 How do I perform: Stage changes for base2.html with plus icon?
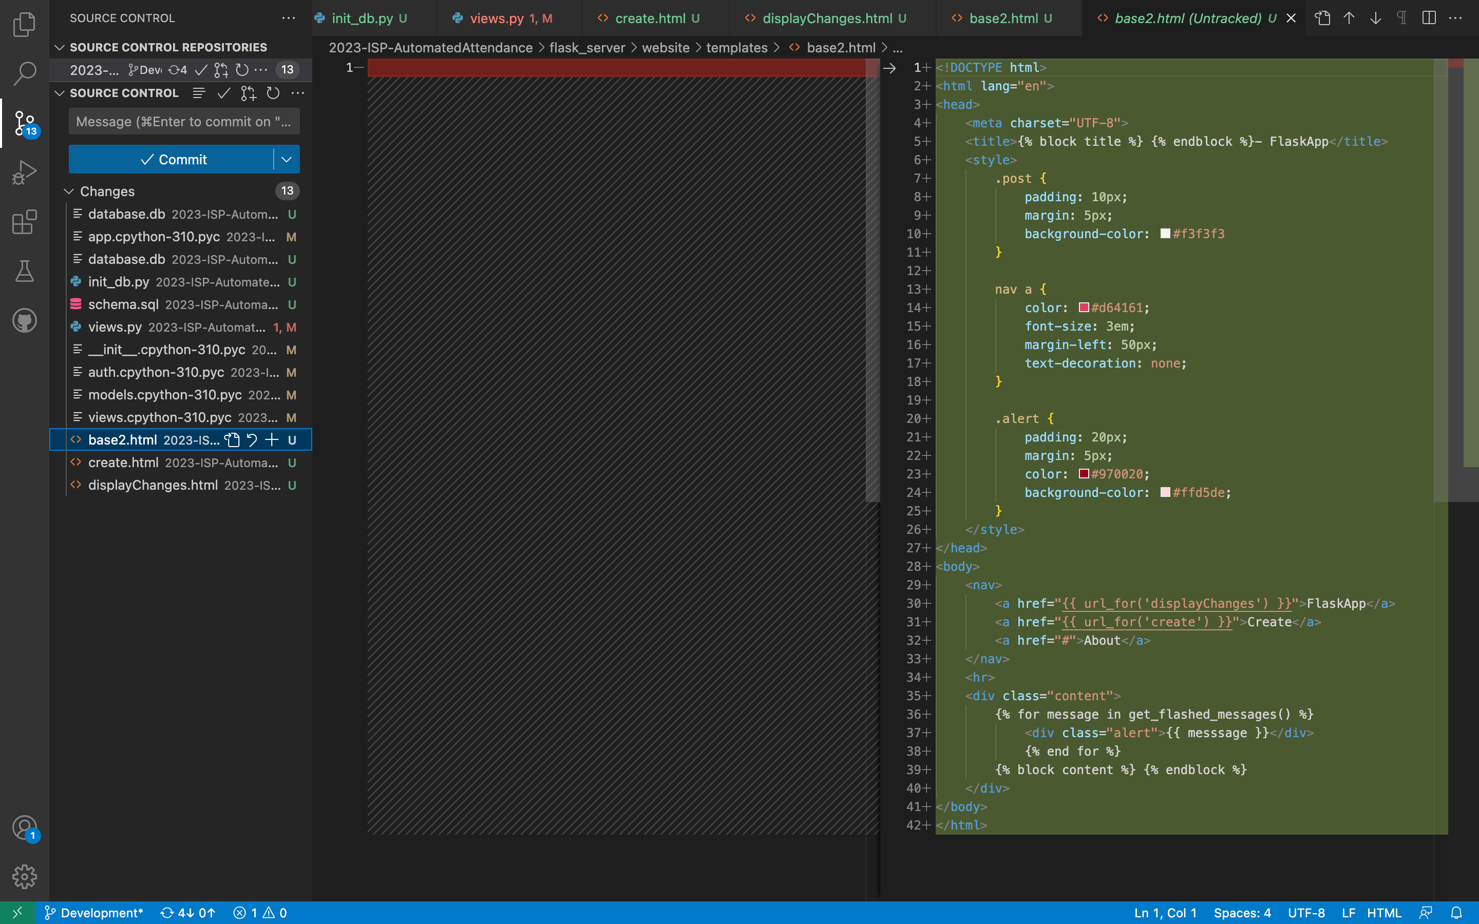point(272,440)
